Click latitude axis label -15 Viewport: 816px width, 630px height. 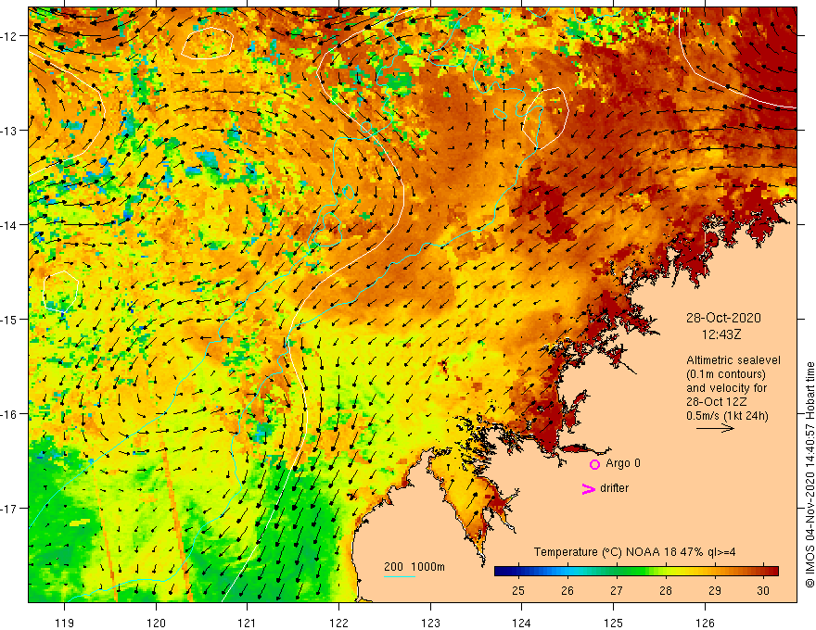point(11,319)
